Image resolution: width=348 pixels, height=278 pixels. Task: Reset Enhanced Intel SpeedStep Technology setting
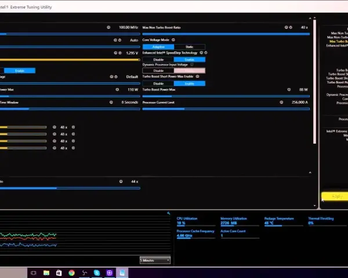click(206, 53)
